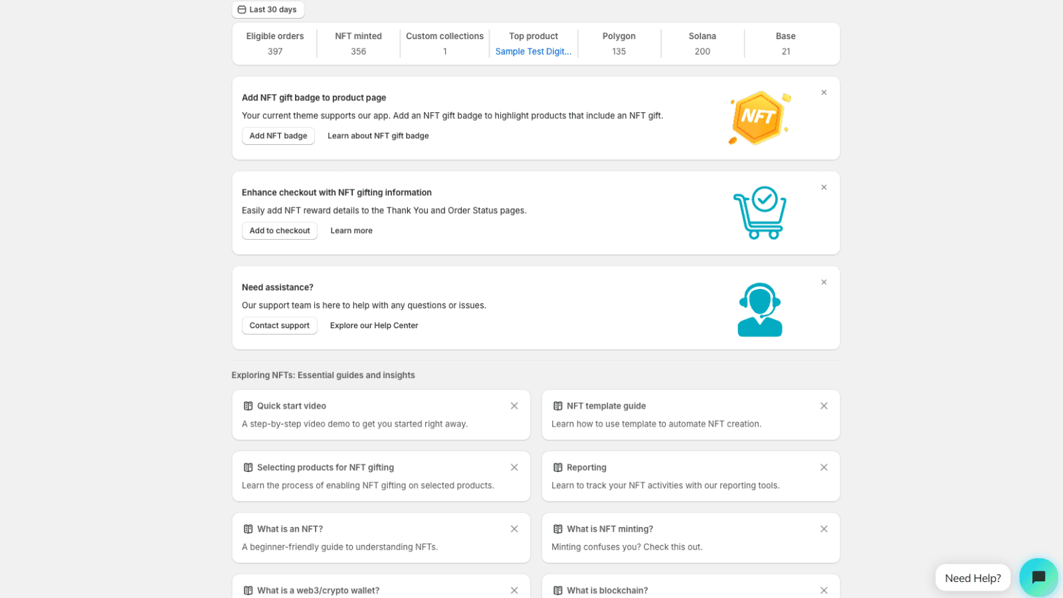The image size is (1063, 598).
Task: Click the support agent headset icon
Action: pos(759,308)
